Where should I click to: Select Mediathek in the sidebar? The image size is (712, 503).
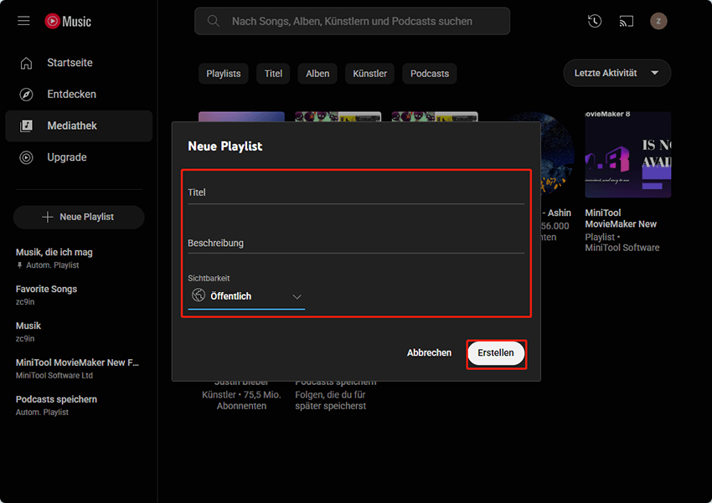coord(79,126)
